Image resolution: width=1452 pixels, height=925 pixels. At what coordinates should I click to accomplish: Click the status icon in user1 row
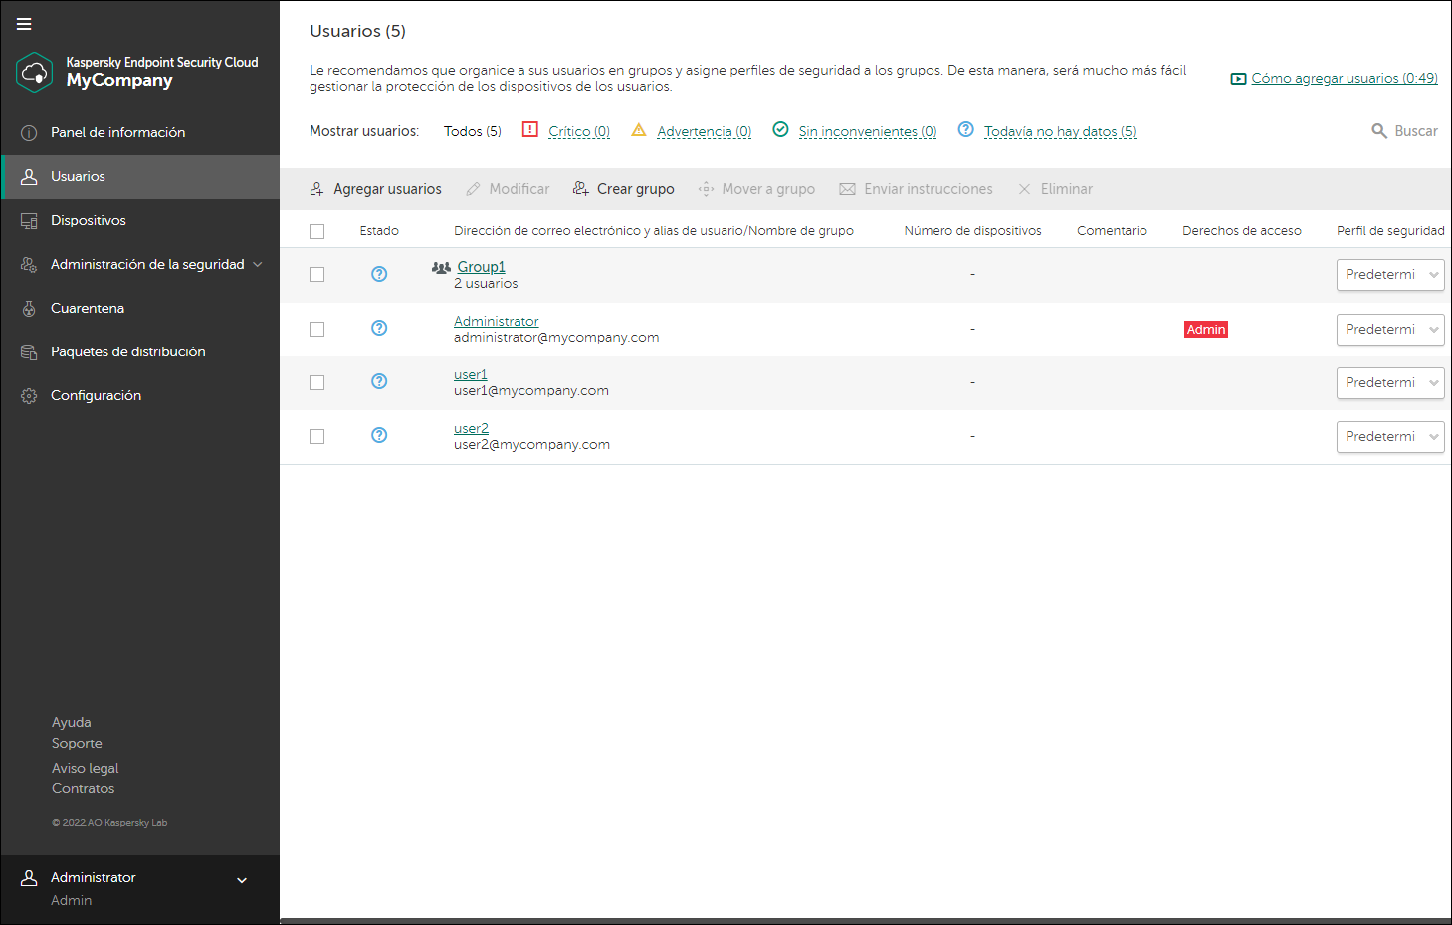tap(379, 381)
